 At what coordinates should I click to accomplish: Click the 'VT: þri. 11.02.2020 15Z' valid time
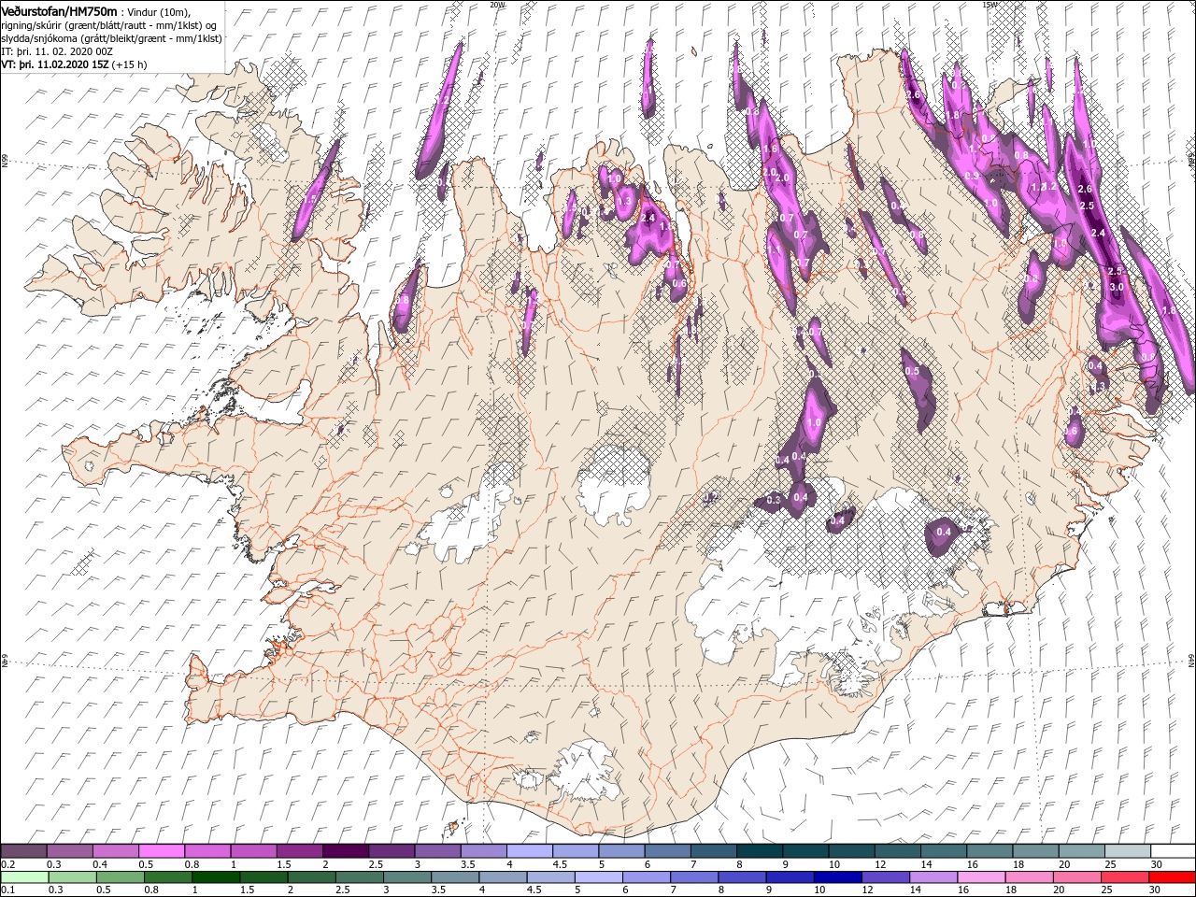pyautogui.click(x=54, y=65)
